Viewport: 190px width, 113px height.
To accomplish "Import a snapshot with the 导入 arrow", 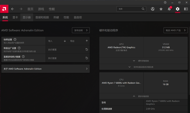I will (x=65, y=41).
